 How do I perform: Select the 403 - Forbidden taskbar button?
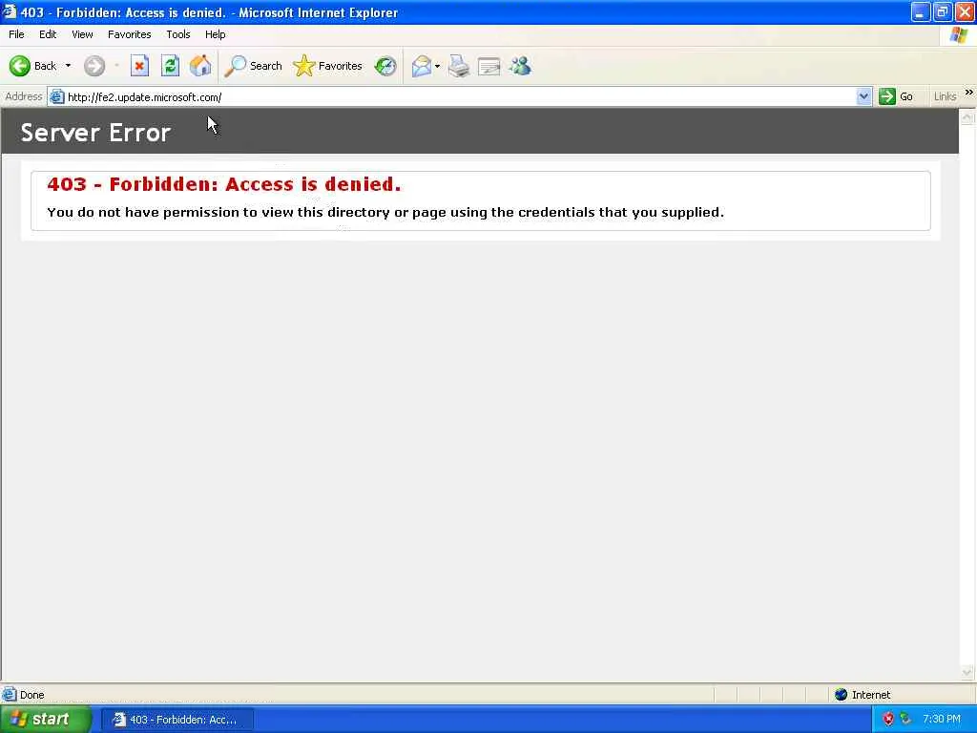click(x=177, y=720)
